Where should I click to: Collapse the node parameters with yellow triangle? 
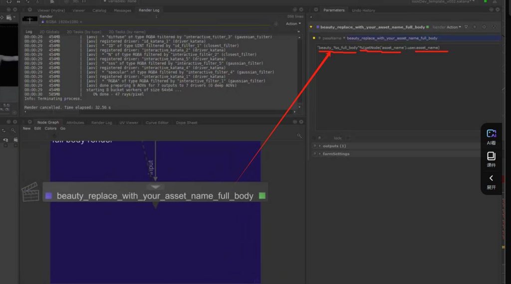(311, 27)
